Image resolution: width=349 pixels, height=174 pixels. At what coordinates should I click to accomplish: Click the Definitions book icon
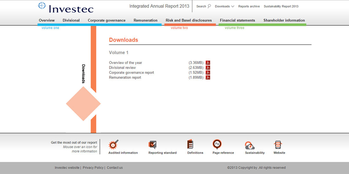[x=190, y=144]
